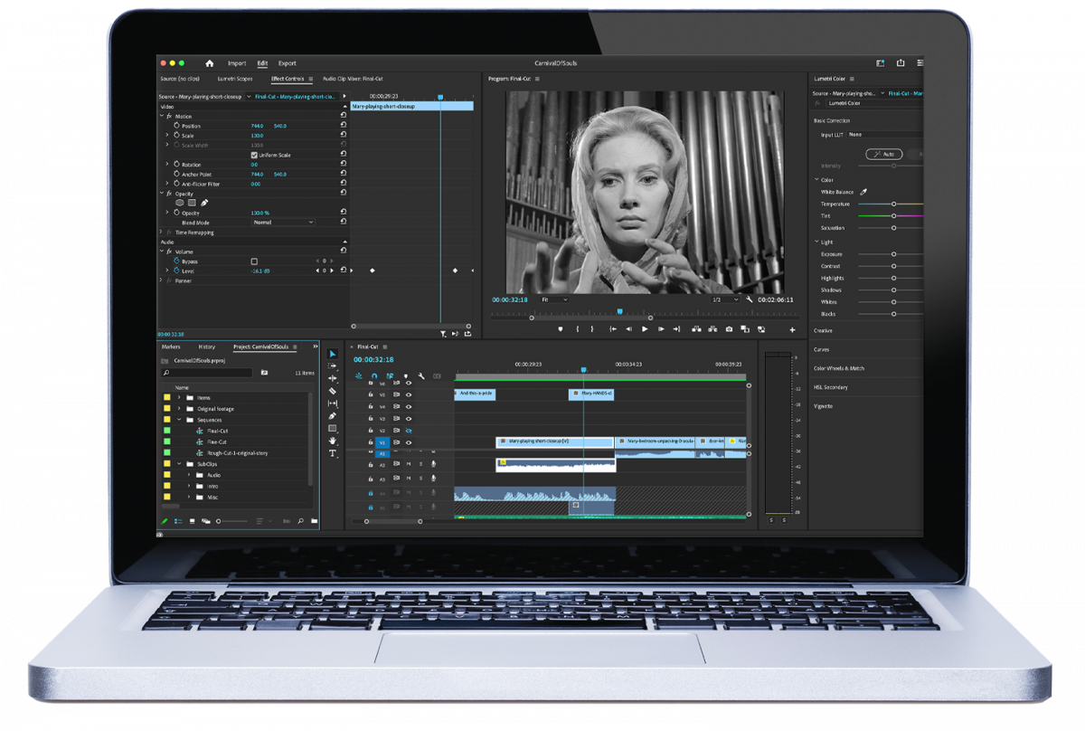Switch Project panel to List view

pyautogui.click(x=179, y=520)
